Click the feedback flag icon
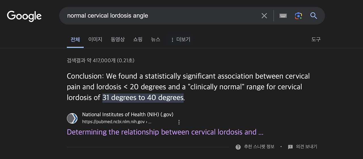 coord(290,147)
